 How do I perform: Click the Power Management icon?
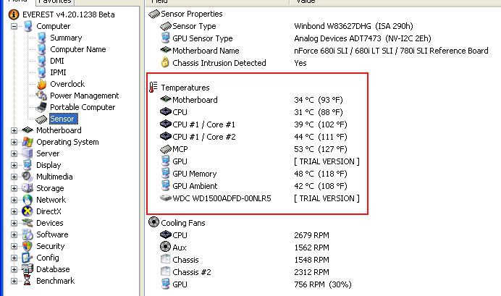tap(41, 96)
